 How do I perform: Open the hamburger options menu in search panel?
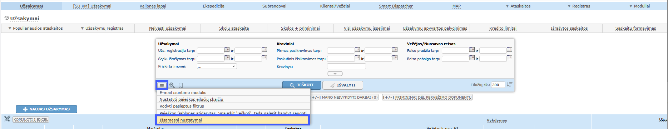pyautogui.click(x=162, y=85)
